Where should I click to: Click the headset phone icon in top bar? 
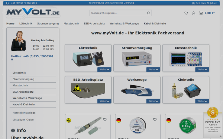pos(7,3)
